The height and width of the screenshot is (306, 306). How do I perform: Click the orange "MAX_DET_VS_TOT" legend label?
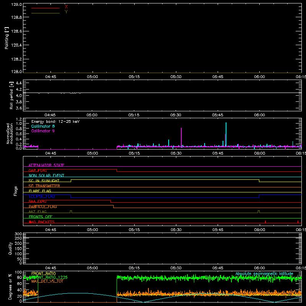click(x=47, y=281)
